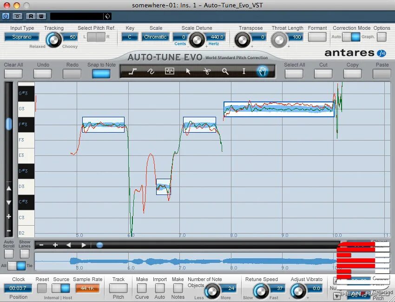Click the Number of Note Objects knob

[212, 291]
